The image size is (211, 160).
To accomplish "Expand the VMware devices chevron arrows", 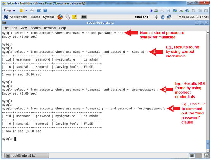I will 151,11.
